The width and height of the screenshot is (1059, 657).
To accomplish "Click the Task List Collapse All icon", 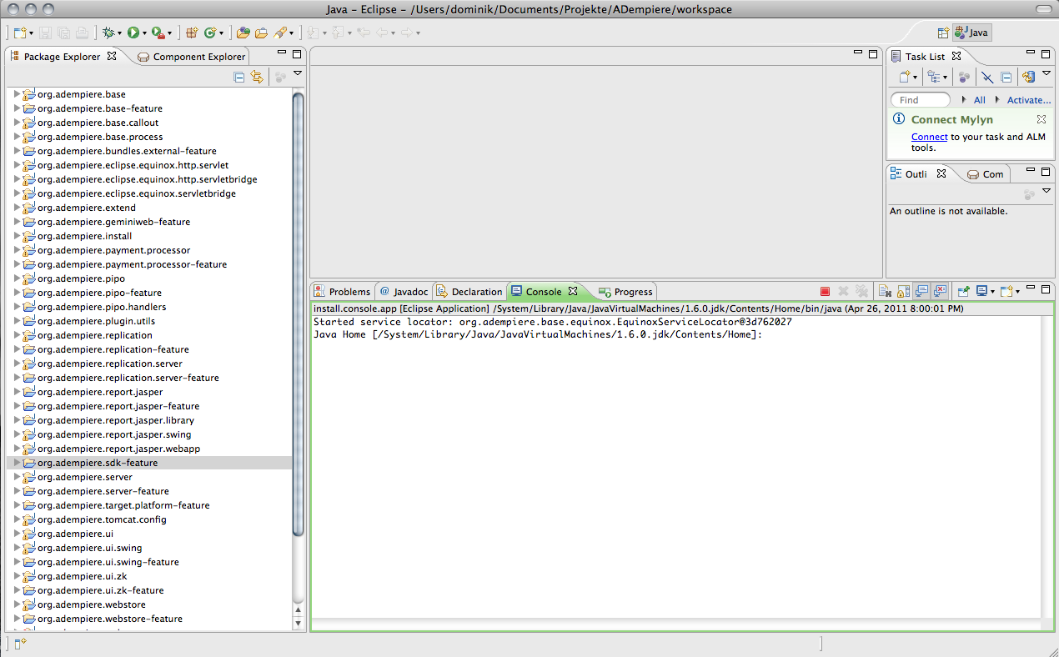I will pyautogui.click(x=1006, y=77).
